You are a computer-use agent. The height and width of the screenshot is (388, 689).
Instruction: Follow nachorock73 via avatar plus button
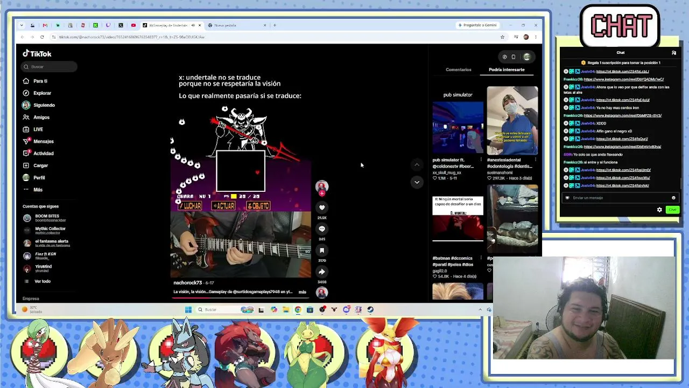322,193
